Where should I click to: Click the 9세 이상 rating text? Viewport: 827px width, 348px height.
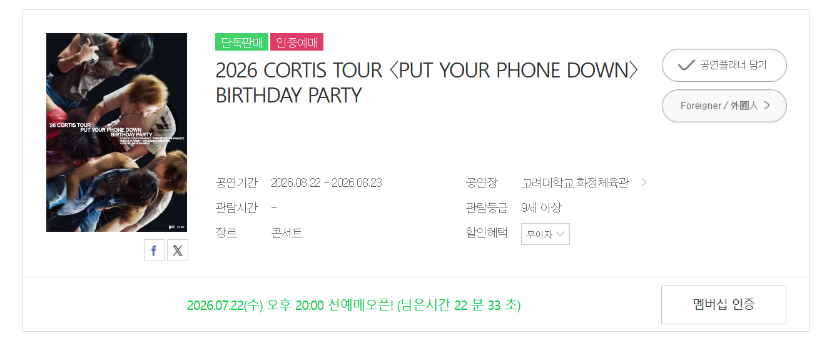[x=541, y=207]
